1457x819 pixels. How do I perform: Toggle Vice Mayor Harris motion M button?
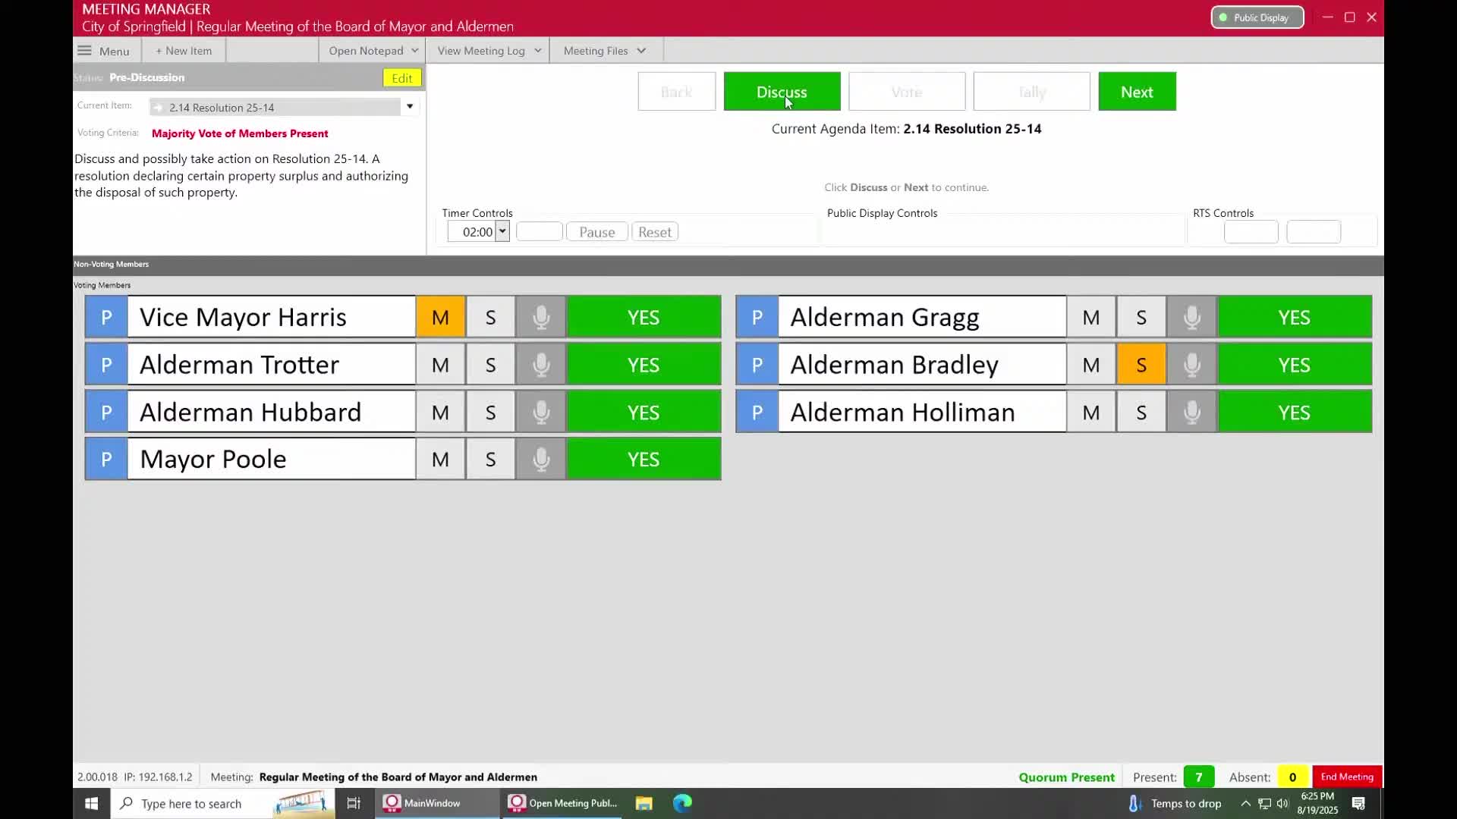pyautogui.click(x=440, y=317)
